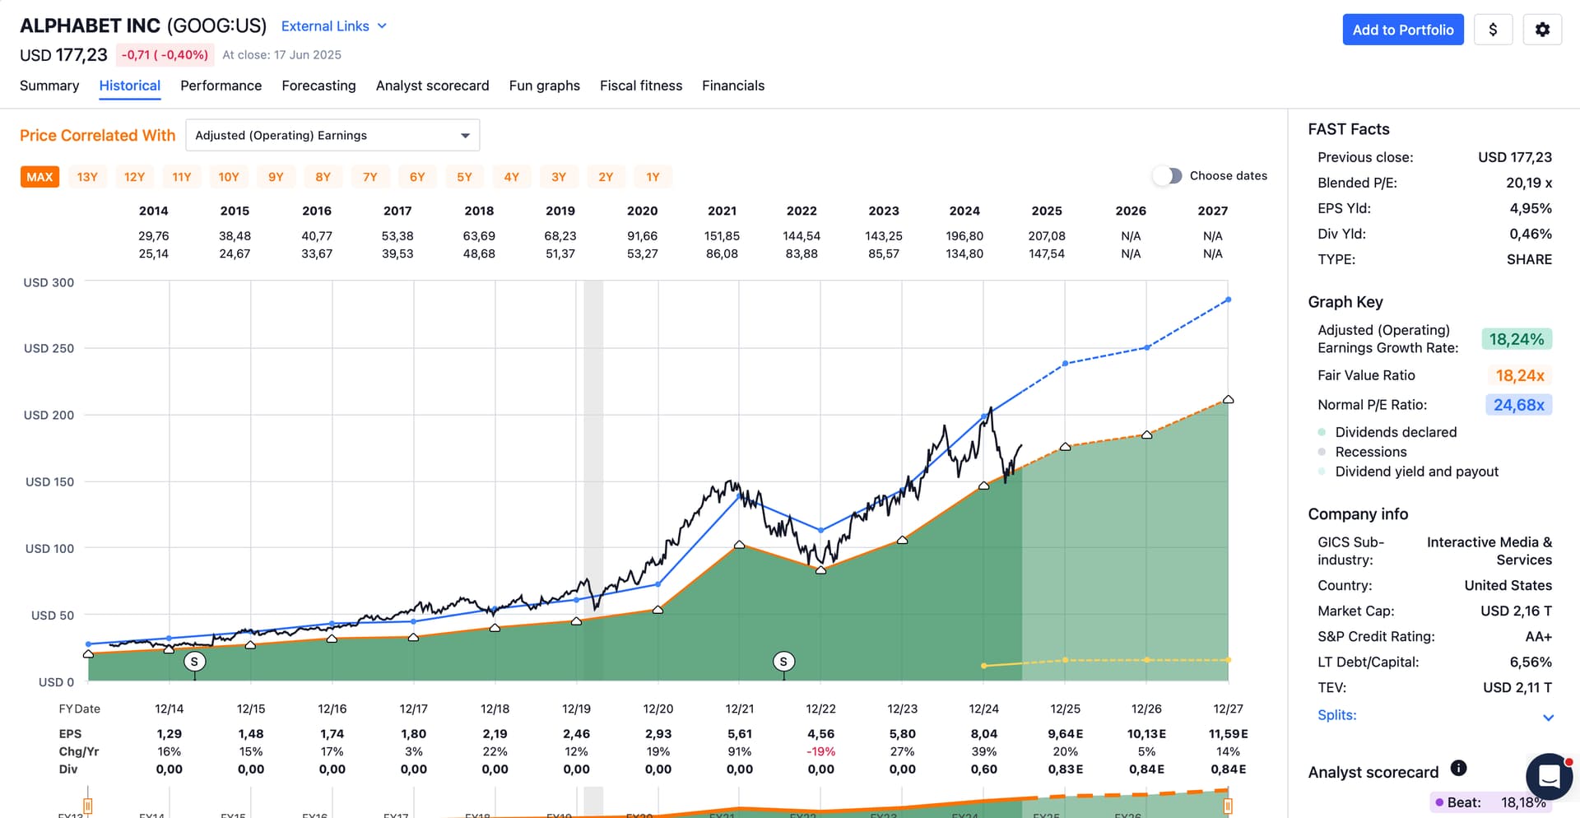Click the 11,59E EPS estimate

click(x=1228, y=734)
